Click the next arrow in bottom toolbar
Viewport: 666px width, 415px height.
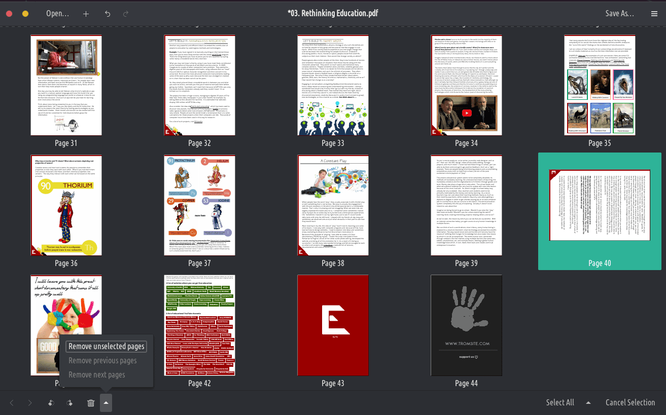pyautogui.click(x=30, y=403)
